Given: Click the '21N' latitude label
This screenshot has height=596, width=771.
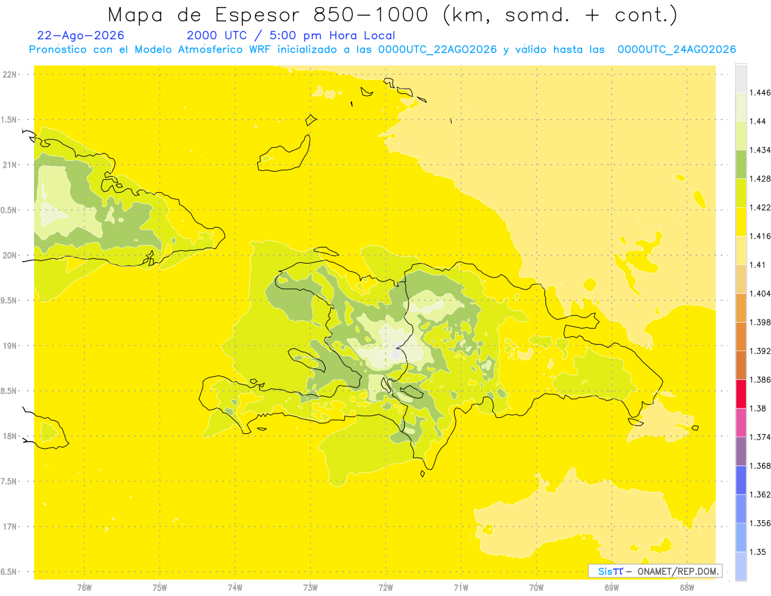Looking at the screenshot, I should coord(10,165).
